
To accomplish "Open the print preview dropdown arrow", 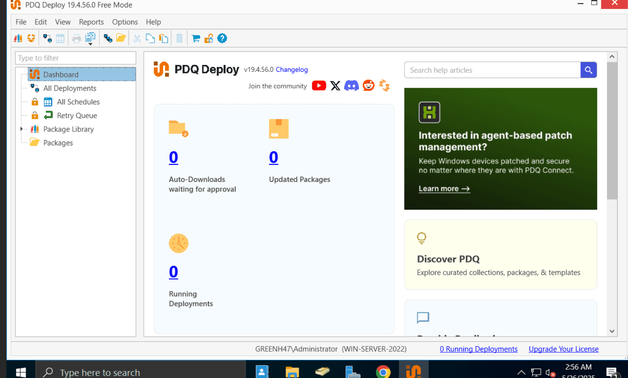I will tap(90, 44).
